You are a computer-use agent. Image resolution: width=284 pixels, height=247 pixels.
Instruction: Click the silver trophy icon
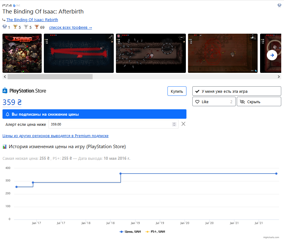tap(26, 27)
